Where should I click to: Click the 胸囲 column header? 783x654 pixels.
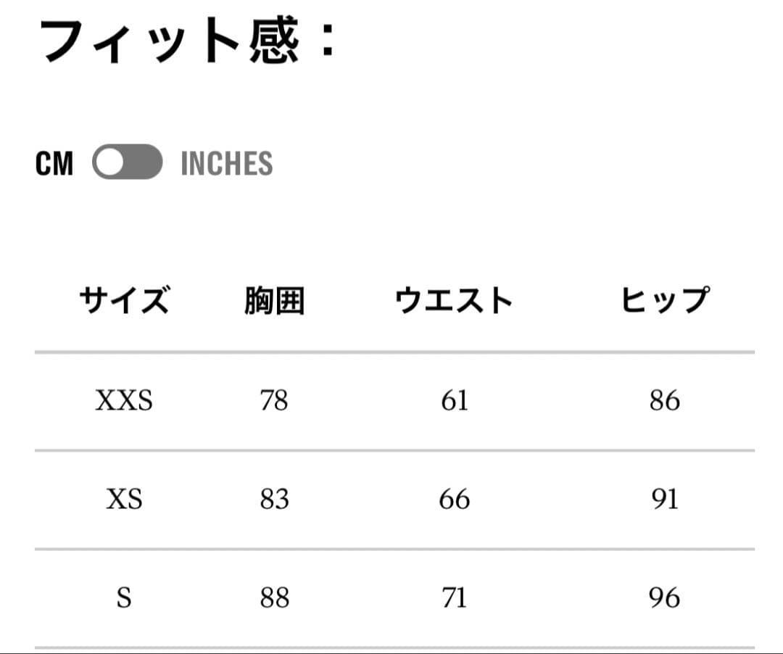pyautogui.click(x=273, y=298)
